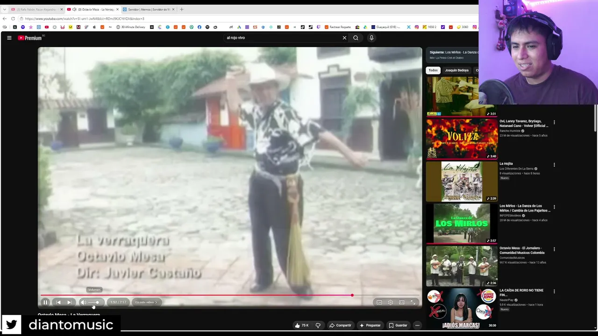Open the 'La Hojita' video thumbnail
The width and height of the screenshot is (598, 336).
point(462,181)
